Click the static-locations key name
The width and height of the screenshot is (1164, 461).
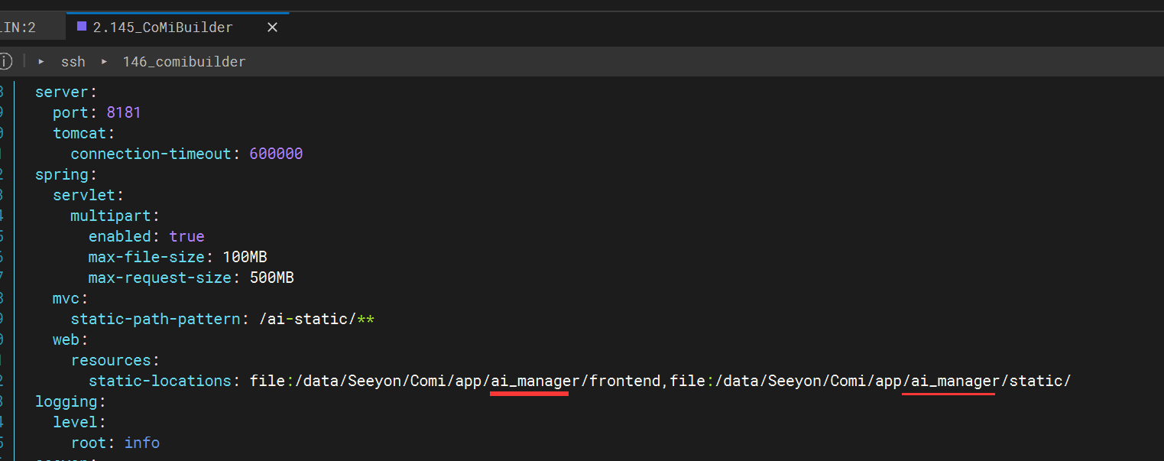(x=159, y=381)
